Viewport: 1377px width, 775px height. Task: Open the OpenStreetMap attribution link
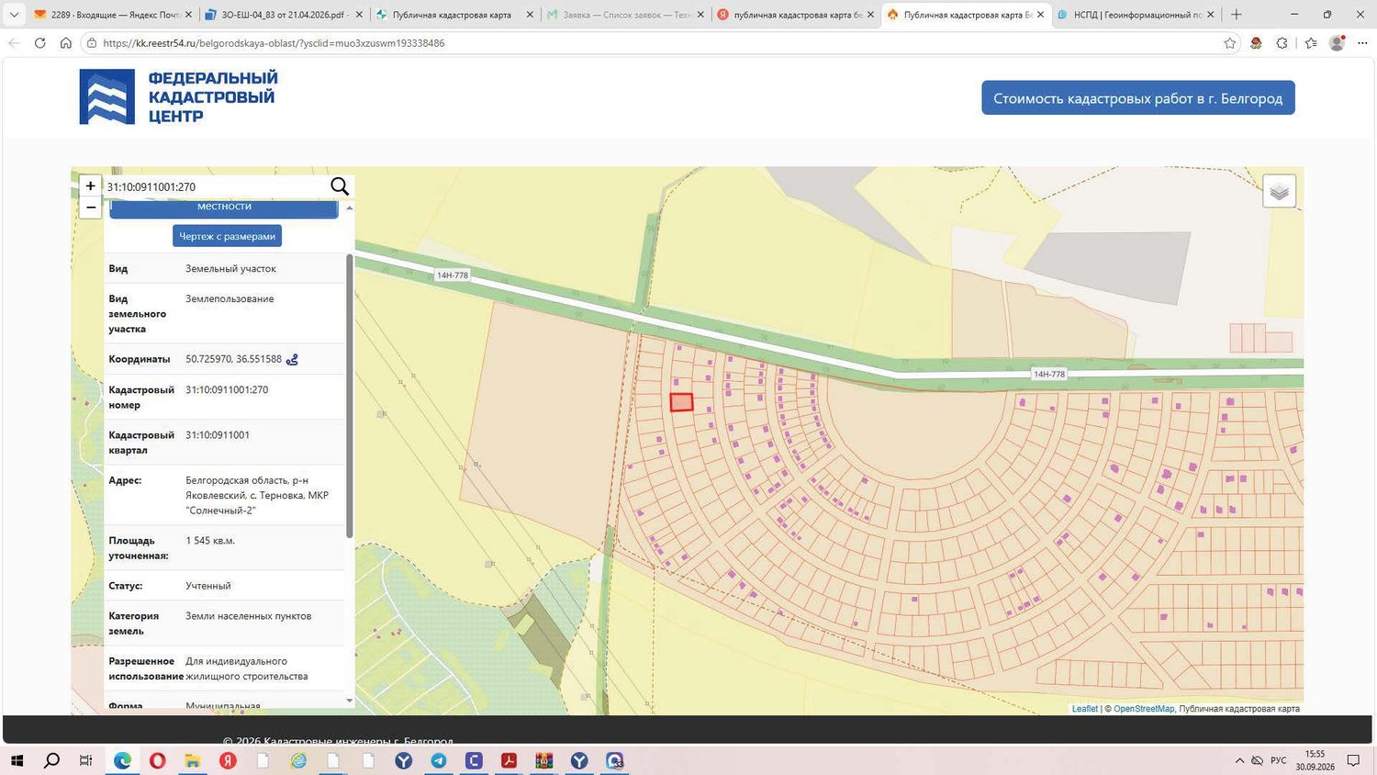[x=1143, y=709]
